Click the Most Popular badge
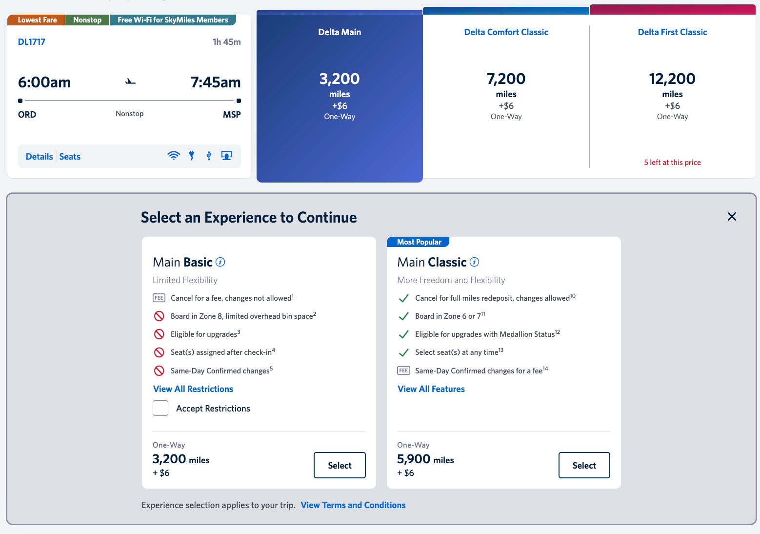 tap(419, 242)
